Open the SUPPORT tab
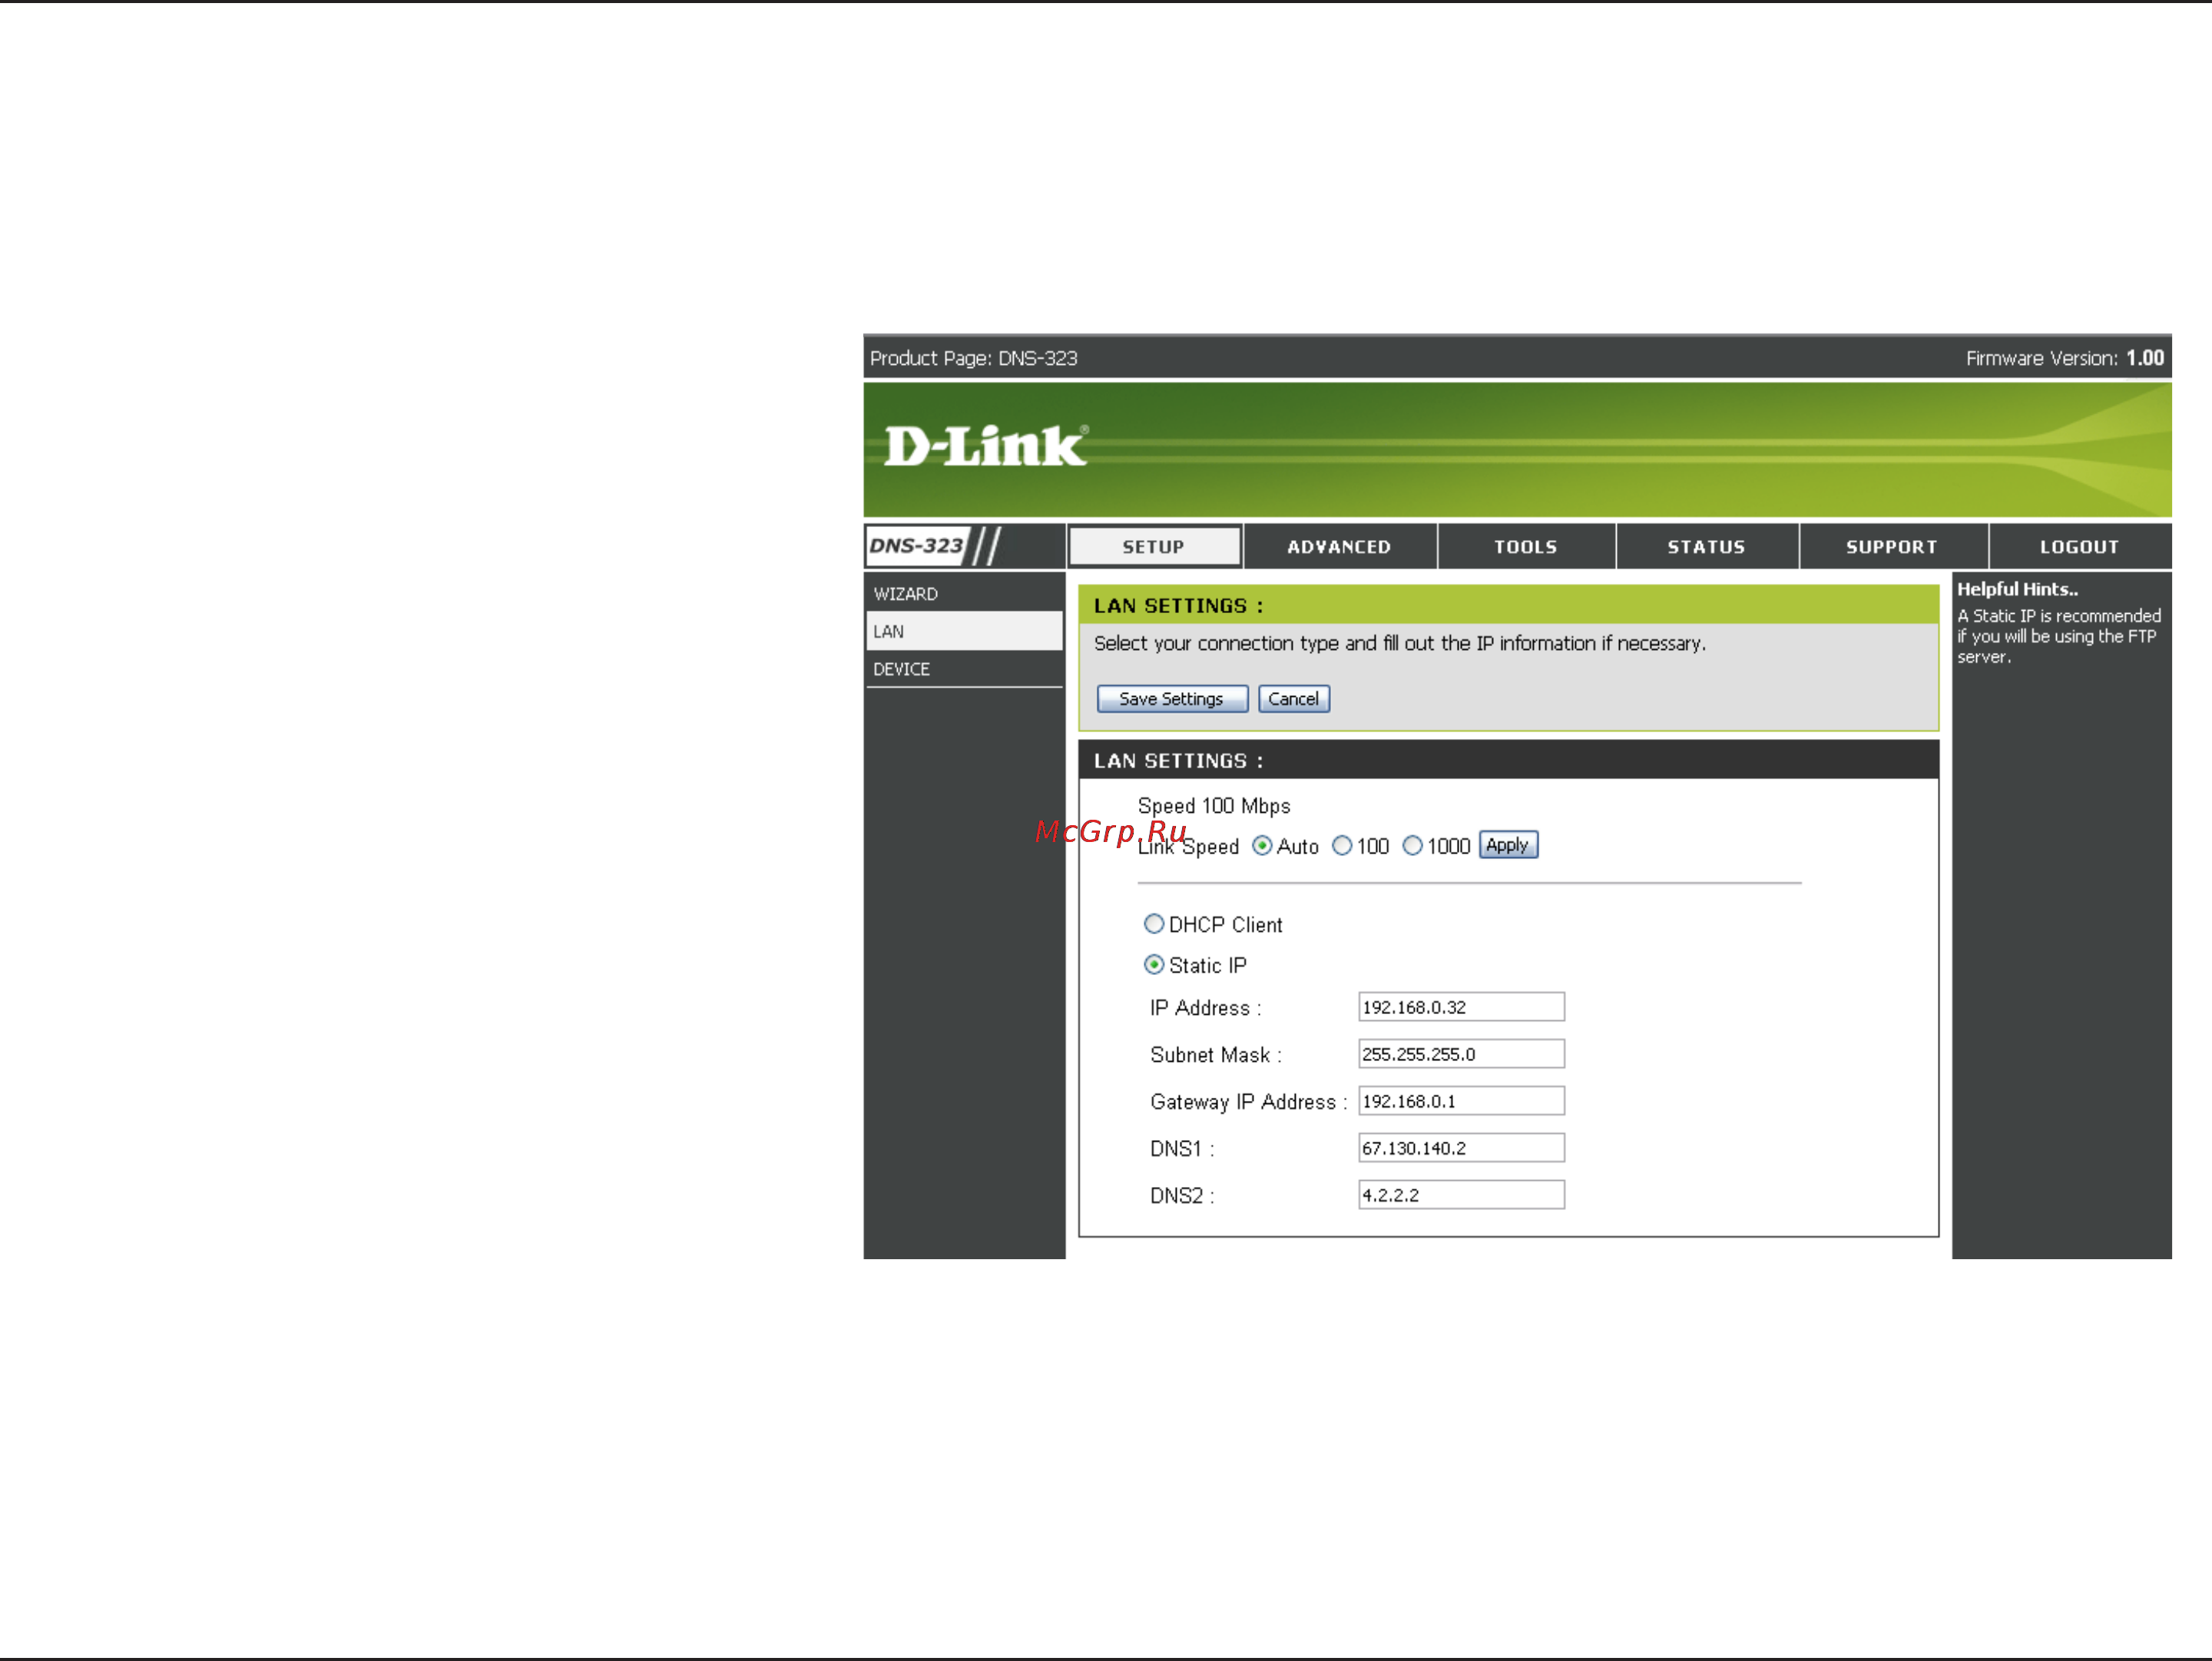This screenshot has width=2212, height=1661. point(1892,547)
